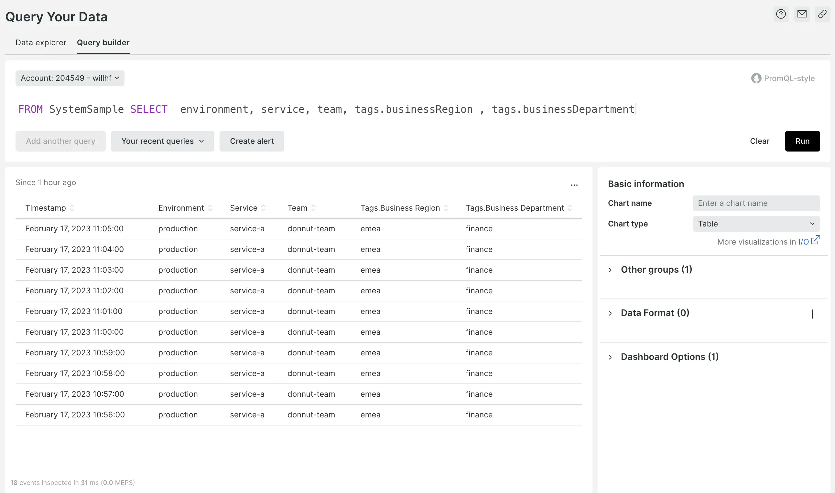Open results table options via ellipsis icon
The width and height of the screenshot is (835, 493).
point(574,185)
